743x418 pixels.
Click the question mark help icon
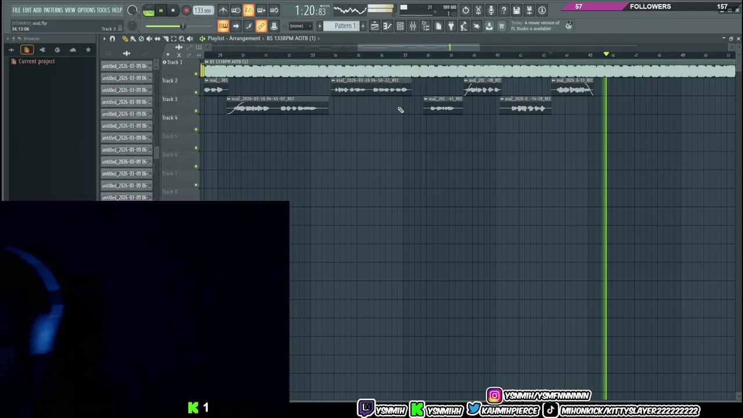point(504,10)
